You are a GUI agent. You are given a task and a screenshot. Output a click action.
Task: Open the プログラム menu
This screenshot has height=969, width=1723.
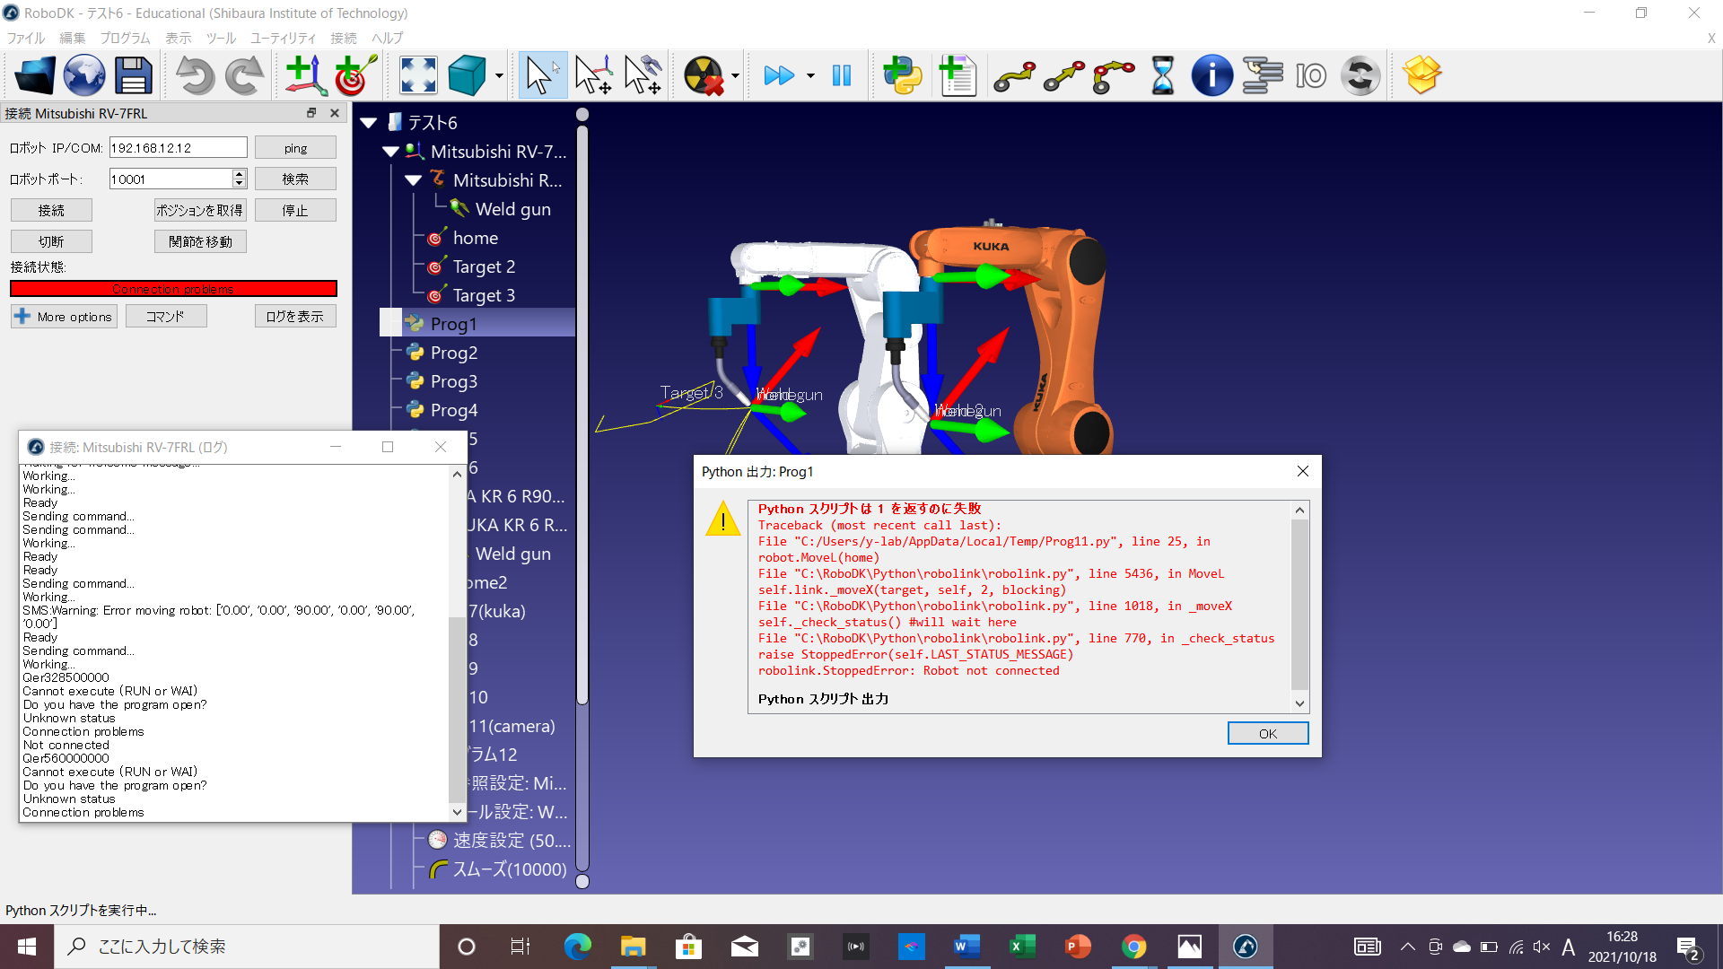point(125,38)
